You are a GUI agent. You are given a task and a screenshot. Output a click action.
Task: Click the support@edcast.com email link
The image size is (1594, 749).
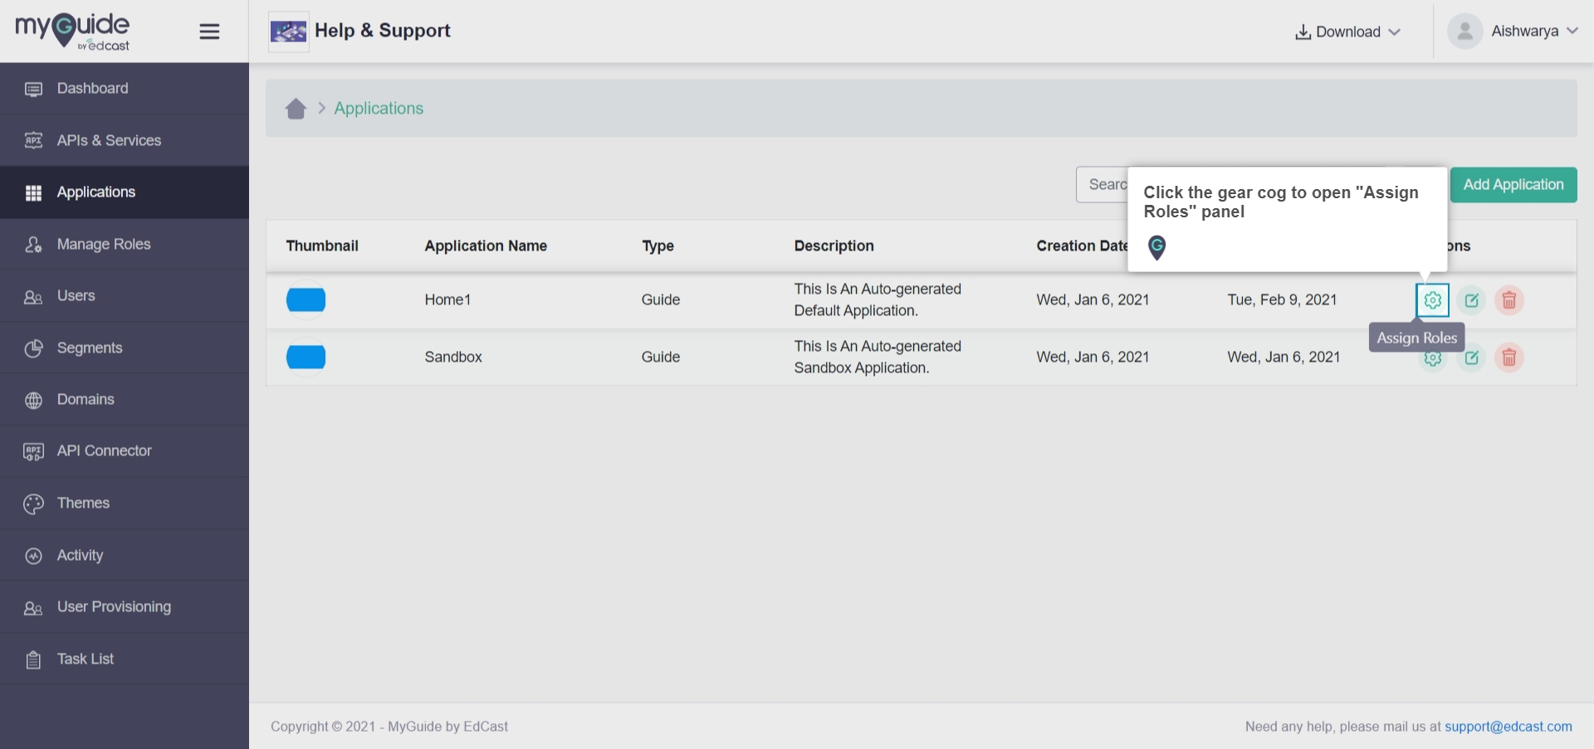click(1508, 727)
